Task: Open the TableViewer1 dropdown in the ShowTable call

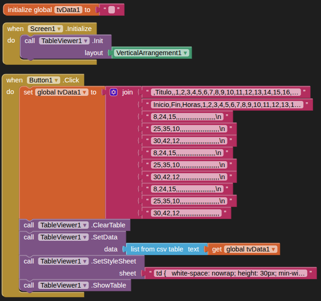Action: (x=85, y=285)
